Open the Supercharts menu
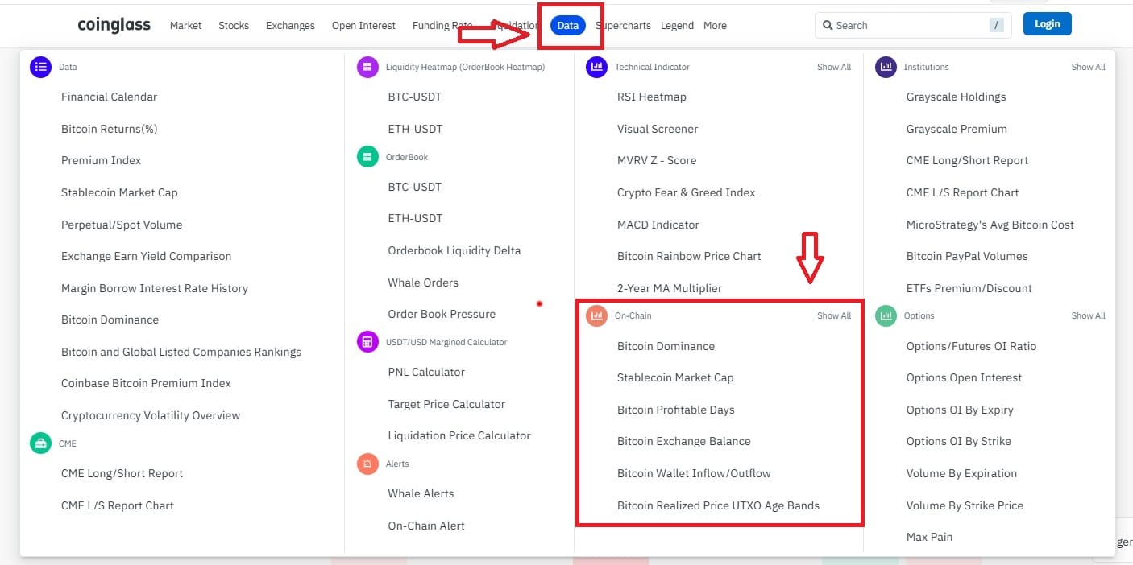The width and height of the screenshot is (1133, 565). click(623, 25)
